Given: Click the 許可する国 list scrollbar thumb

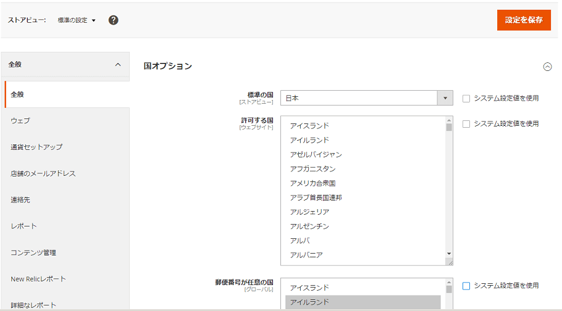Looking at the screenshot, I should (x=449, y=127).
